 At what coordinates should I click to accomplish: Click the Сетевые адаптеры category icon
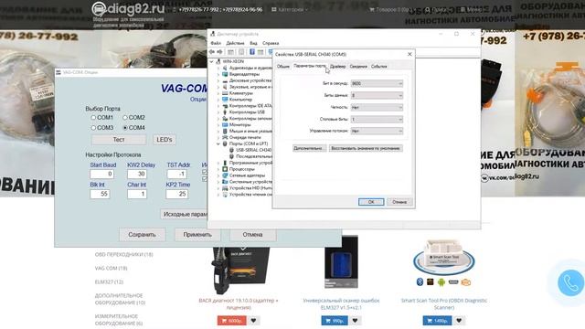[225, 175]
